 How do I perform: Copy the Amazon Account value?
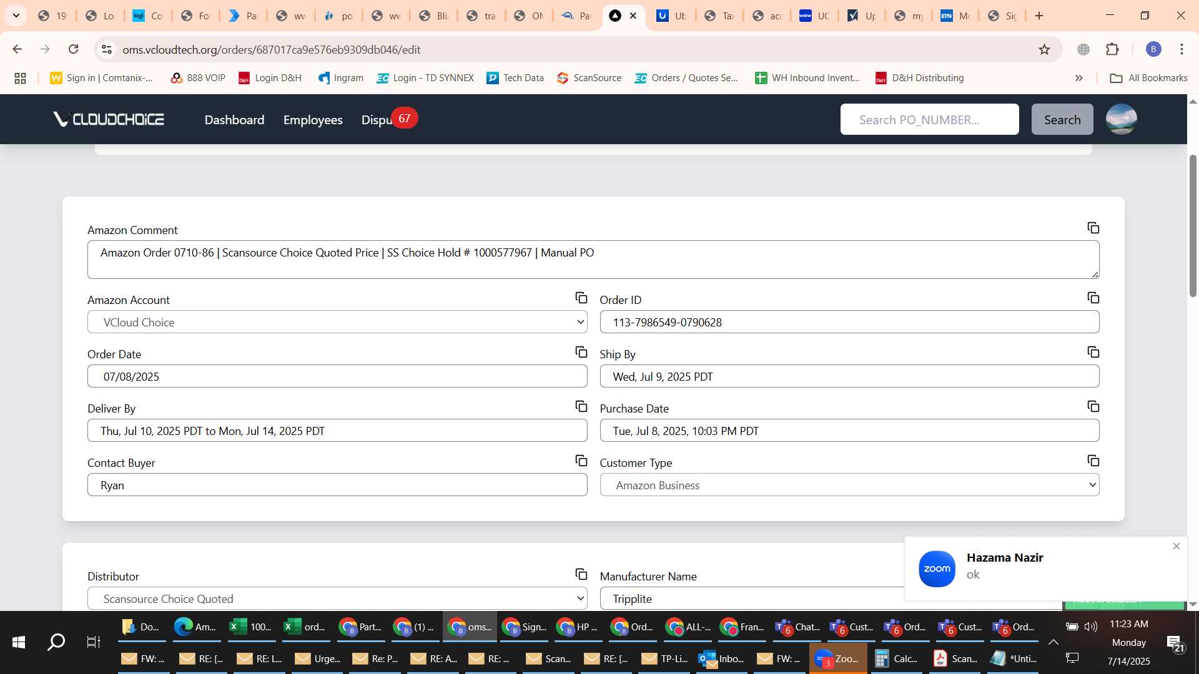point(581,298)
